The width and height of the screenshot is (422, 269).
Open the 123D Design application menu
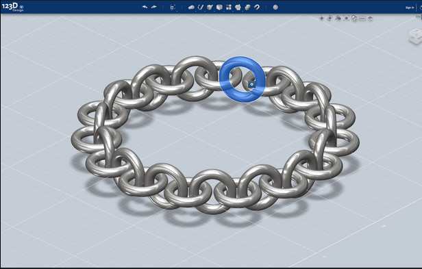pos(12,7)
